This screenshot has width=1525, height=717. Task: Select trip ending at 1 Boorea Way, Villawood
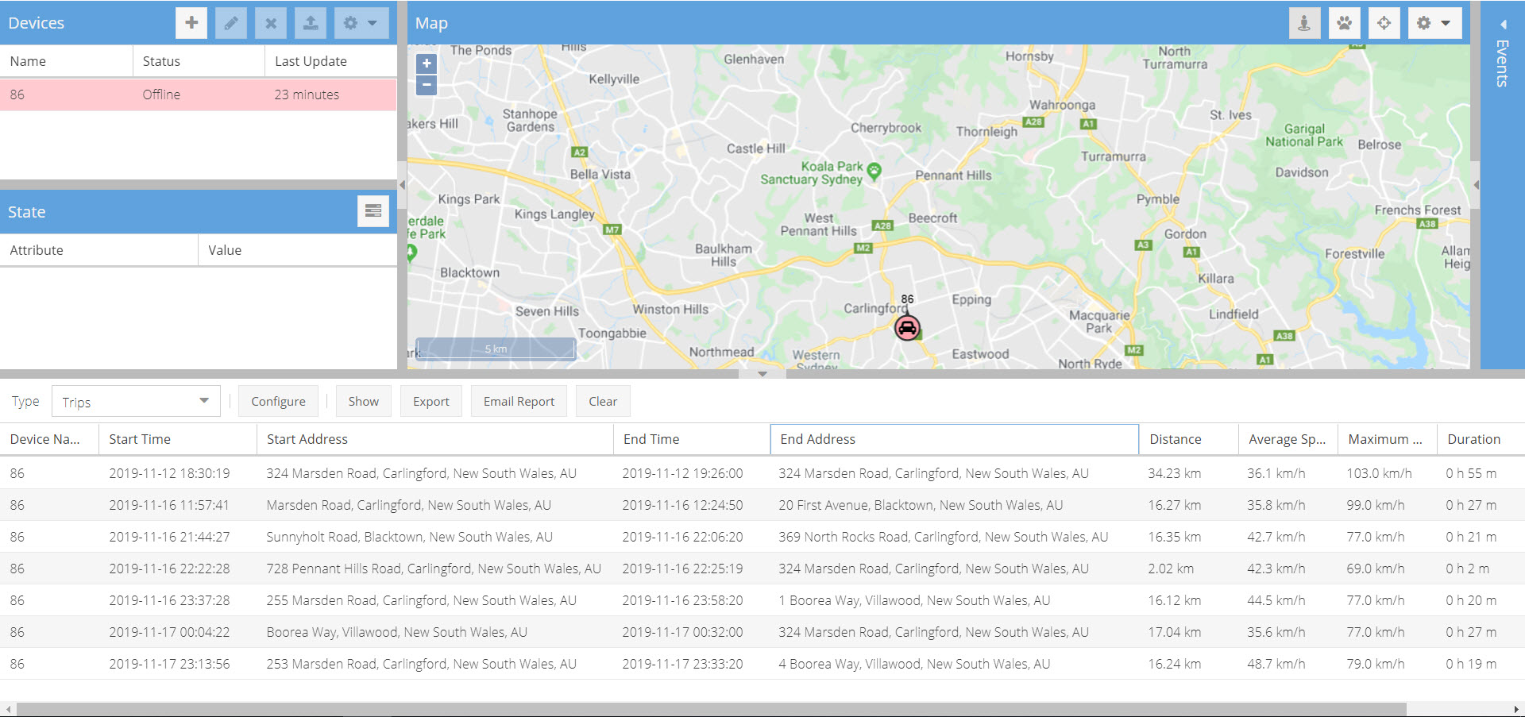point(762,600)
